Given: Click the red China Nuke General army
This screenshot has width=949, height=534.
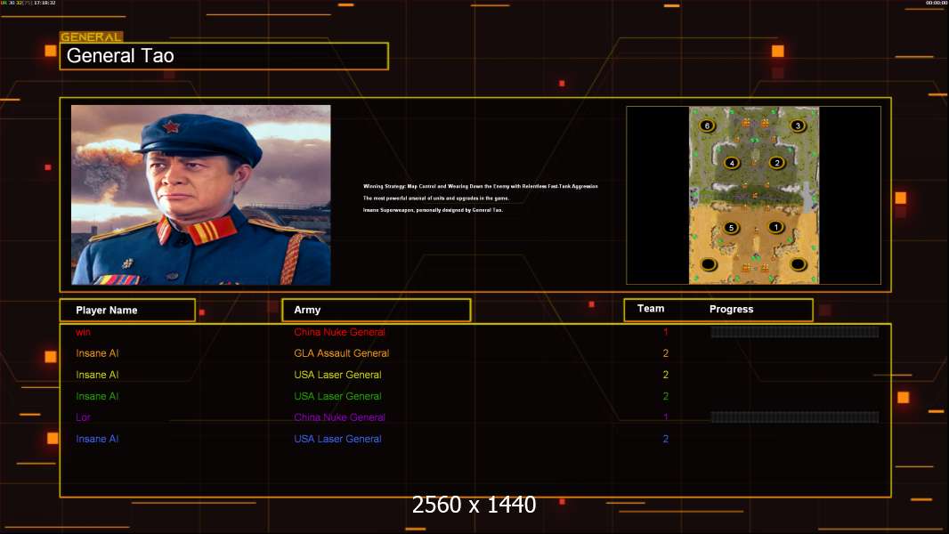Looking at the screenshot, I should coord(339,332).
